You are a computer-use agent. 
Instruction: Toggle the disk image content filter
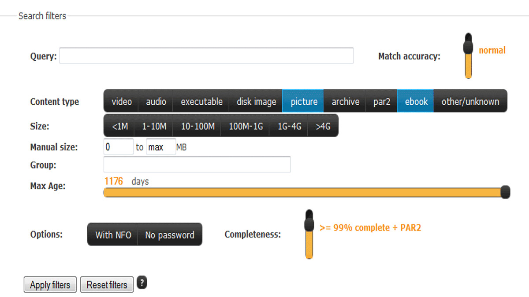(256, 102)
